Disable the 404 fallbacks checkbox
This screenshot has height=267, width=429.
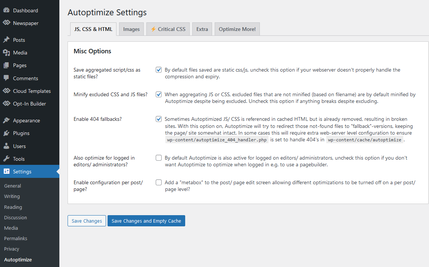click(159, 119)
